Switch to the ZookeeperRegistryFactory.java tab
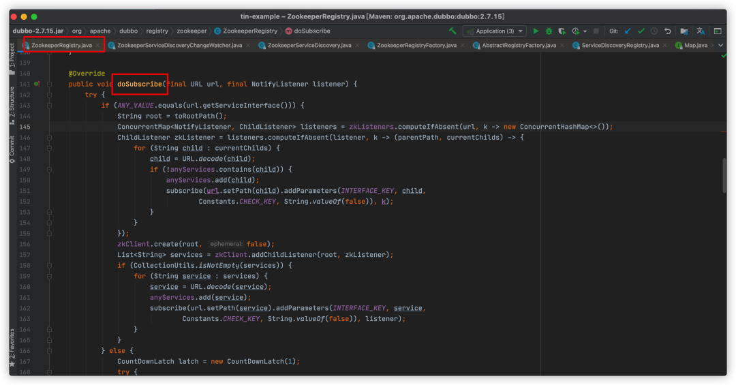Image resolution: width=736 pixels, height=385 pixels. click(x=416, y=45)
